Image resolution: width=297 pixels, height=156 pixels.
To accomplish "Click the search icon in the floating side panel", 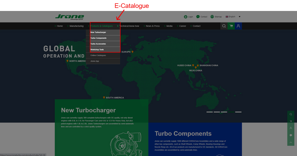I will [x=291, y=114].
